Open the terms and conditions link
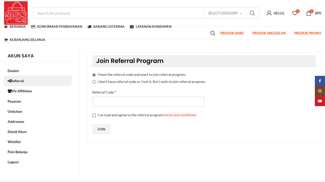This screenshot has width=325, height=182. coord(180,115)
